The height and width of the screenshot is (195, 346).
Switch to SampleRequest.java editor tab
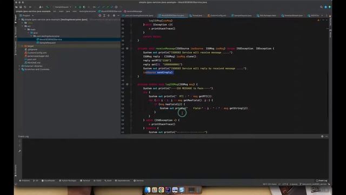(x=241, y=16)
